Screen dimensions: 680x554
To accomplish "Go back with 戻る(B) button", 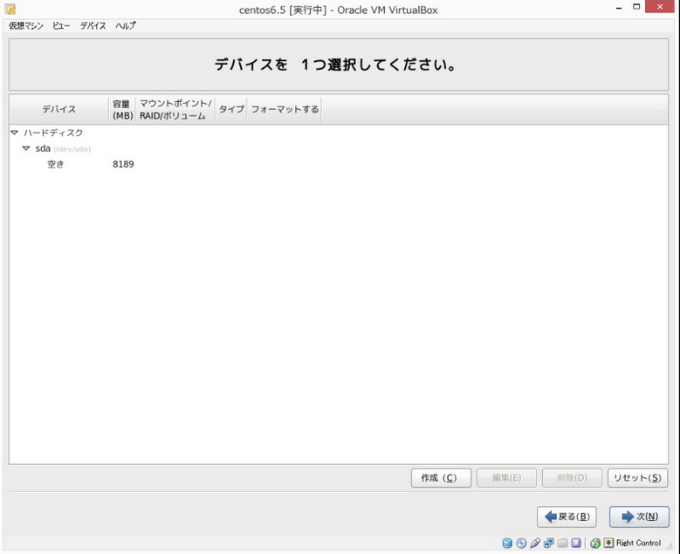I will [567, 516].
